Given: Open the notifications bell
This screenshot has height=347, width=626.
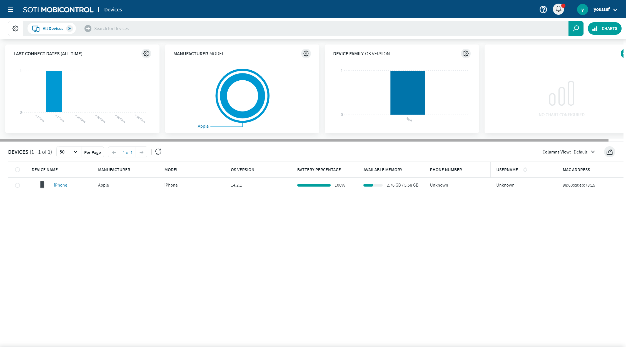Looking at the screenshot, I should (558, 9).
